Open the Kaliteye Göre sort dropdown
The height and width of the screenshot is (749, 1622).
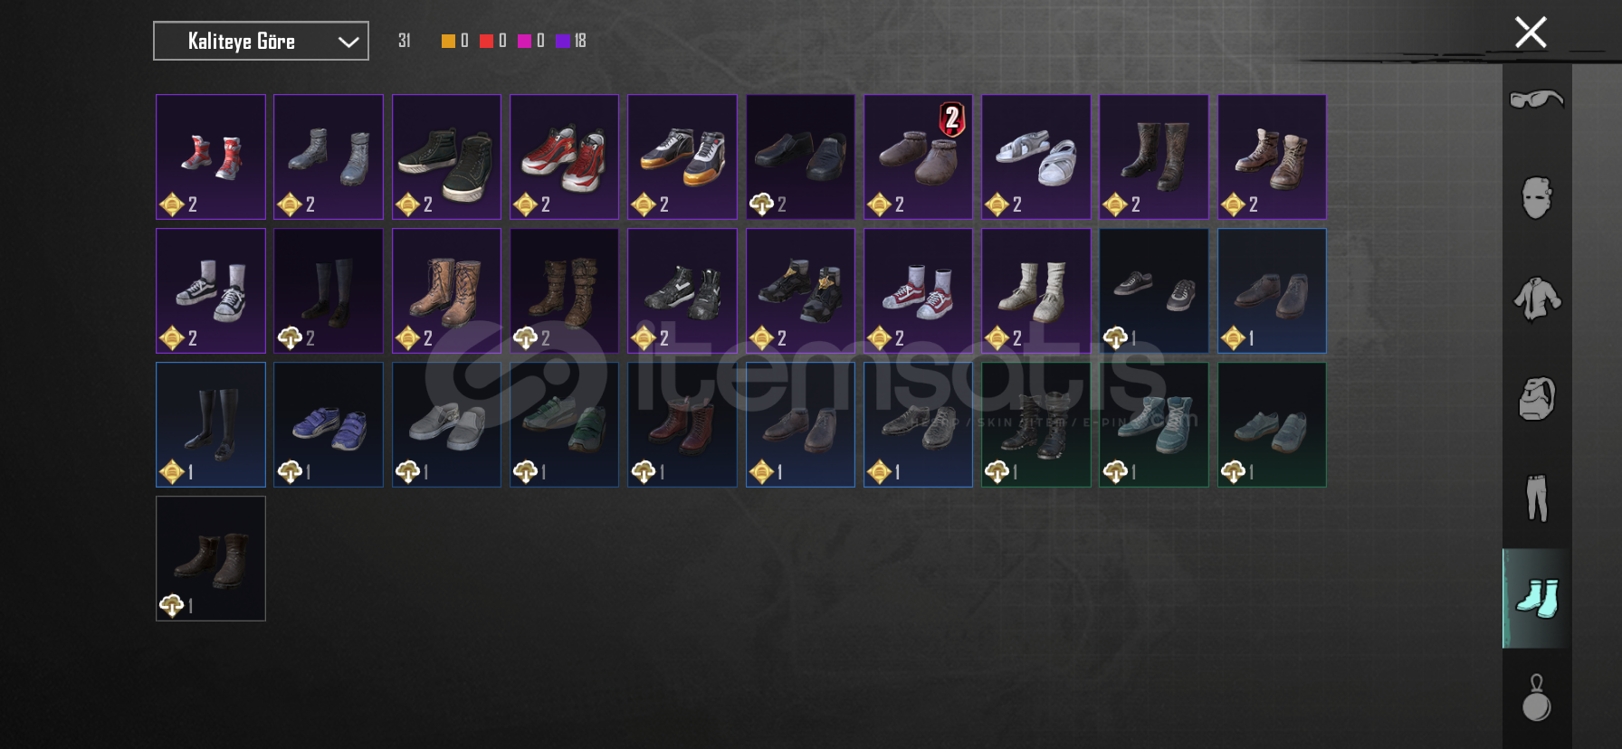click(261, 41)
